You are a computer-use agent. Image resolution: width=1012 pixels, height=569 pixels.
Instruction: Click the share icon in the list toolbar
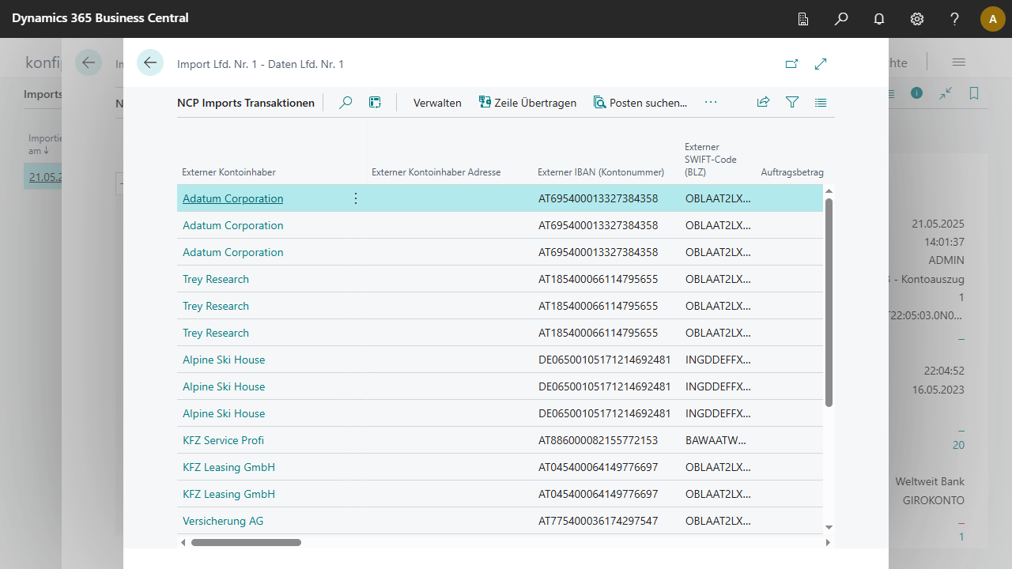pos(763,103)
